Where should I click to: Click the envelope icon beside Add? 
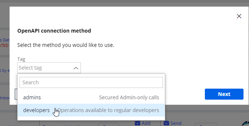point(137,123)
